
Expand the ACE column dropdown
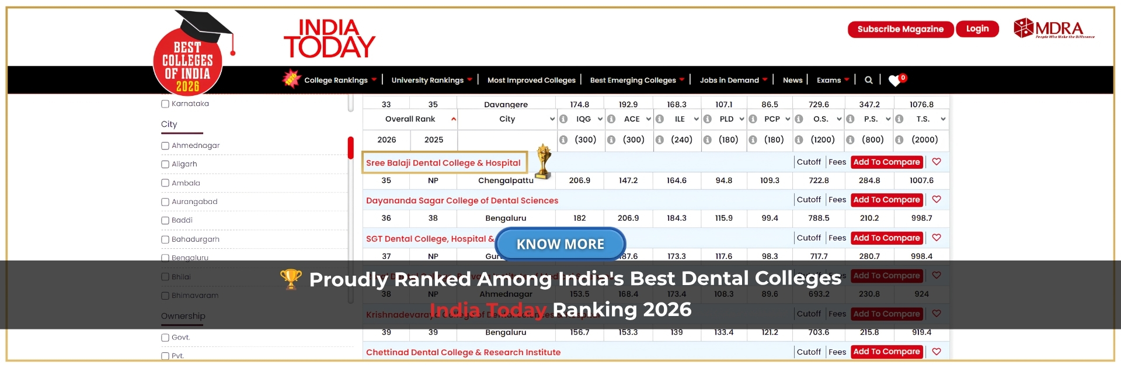(x=649, y=119)
